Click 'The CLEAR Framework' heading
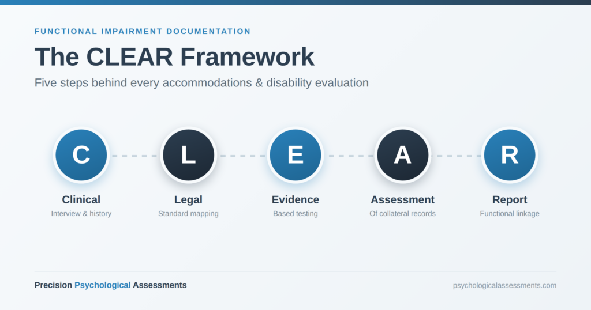 tap(174, 57)
